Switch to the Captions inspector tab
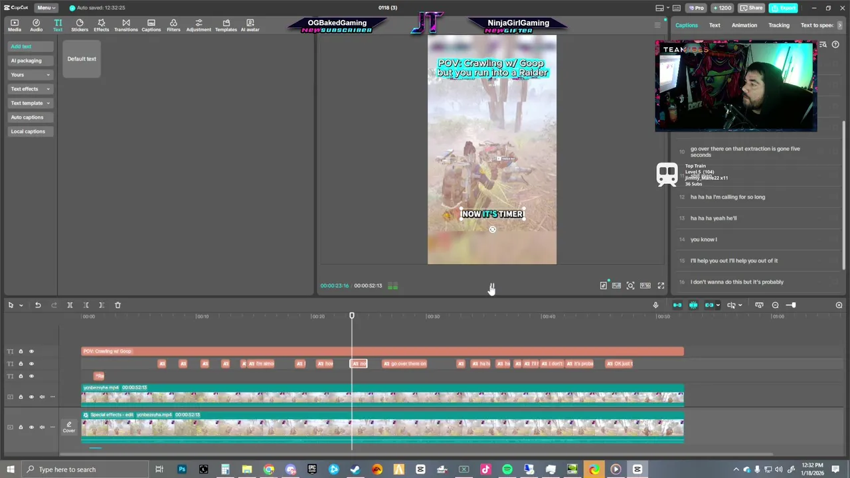Viewport: 850px width, 478px height. pos(687,25)
